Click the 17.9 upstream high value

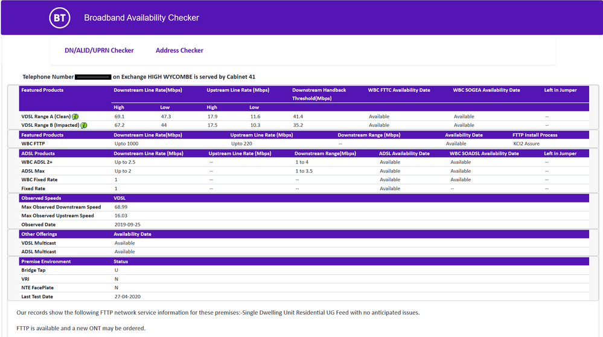click(212, 117)
